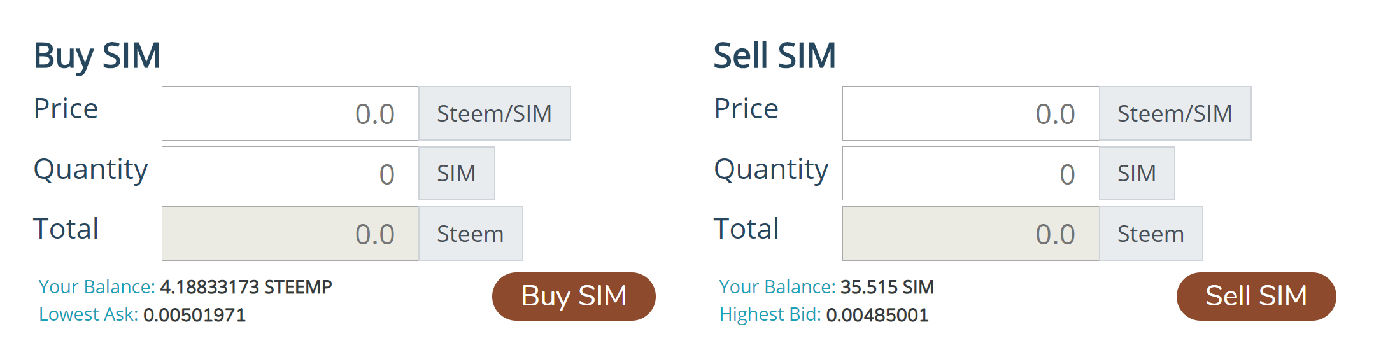Image resolution: width=1381 pixels, height=357 pixels.
Task: Click the 4.18833173 STEEMP balance value
Action: [246, 287]
